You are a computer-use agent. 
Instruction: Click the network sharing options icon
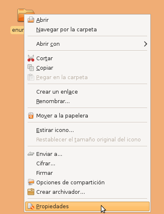[31, 182]
